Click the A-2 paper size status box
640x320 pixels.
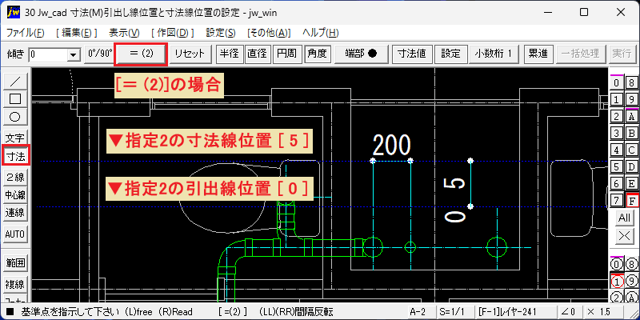[421, 312]
